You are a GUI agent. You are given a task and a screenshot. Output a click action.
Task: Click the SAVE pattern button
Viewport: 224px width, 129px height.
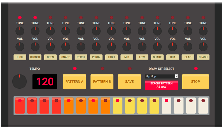[129, 82]
